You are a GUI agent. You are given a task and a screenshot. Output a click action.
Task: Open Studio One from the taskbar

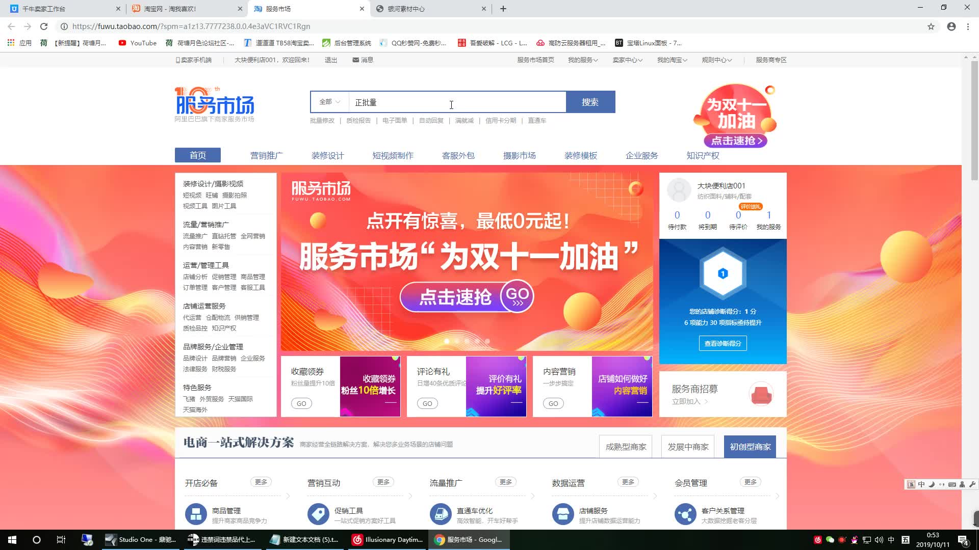tap(140, 540)
